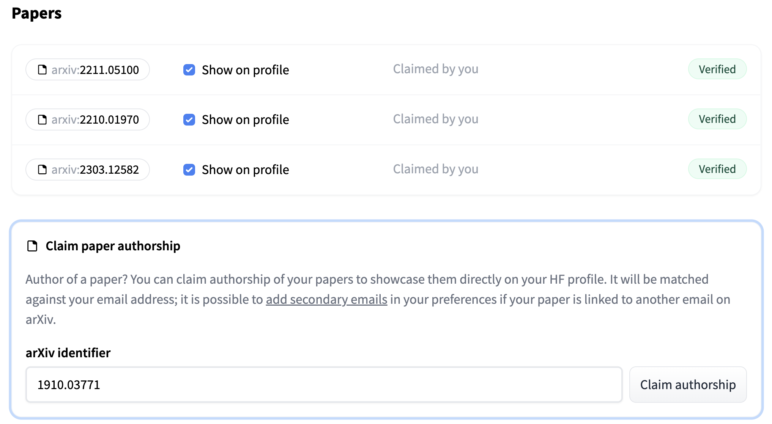Screen dimensions: 772x424
Task: Click the Claim paper authorship heading
Action: (x=113, y=246)
